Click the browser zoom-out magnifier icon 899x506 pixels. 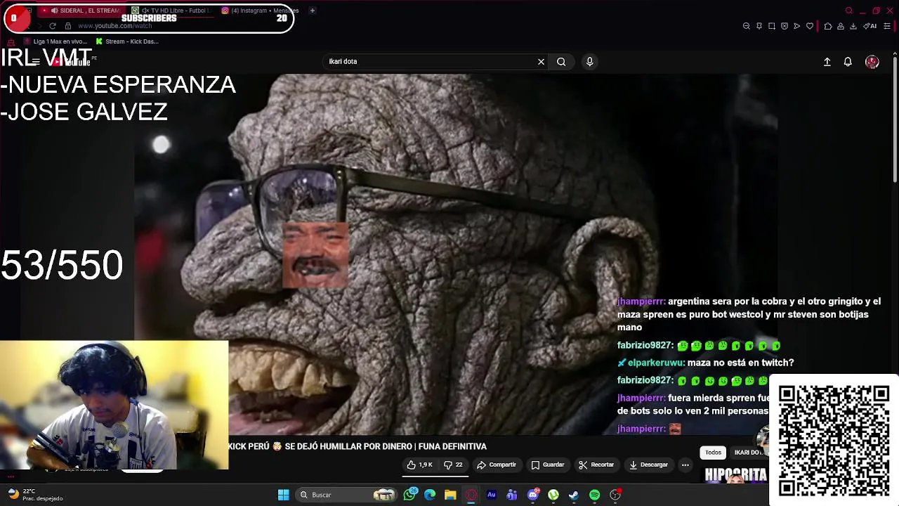click(x=746, y=26)
